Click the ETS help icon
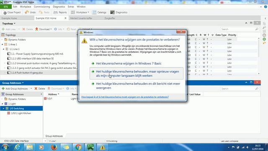Screen dimensions: 268x151 (265, 7)
